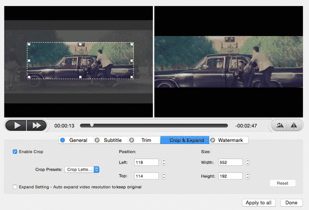Adjust the Top position stepper
The width and height of the screenshot is (309, 210).
pos(163,176)
